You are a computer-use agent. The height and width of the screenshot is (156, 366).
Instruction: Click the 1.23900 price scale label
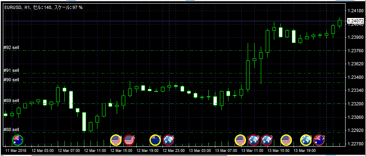click(x=355, y=37)
